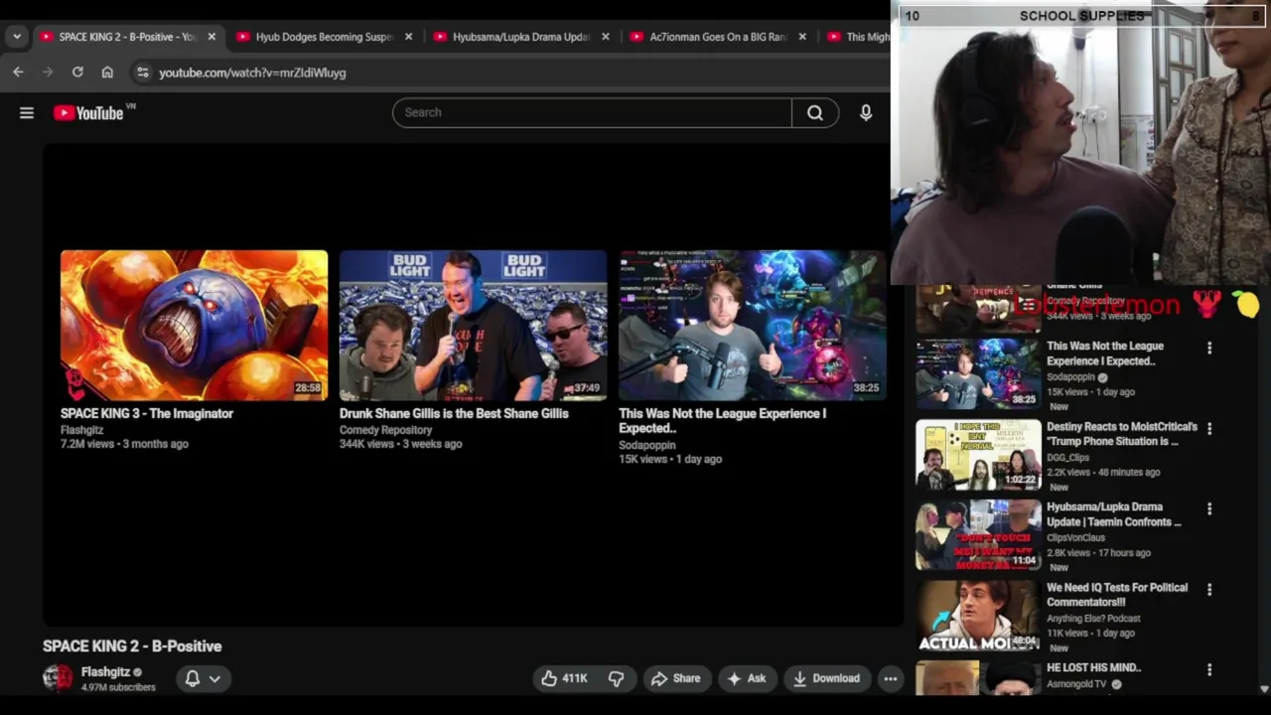Click Hyubsama drama sidebar thumbnail 11:04

pyautogui.click(x=978, y=535)
